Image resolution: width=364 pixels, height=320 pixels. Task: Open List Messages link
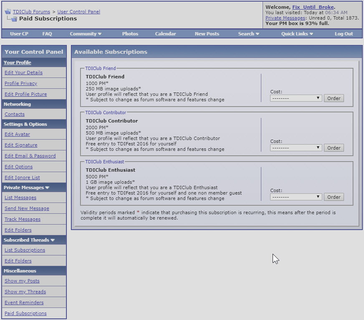20,197
